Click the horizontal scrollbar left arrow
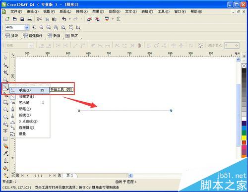Viewport: 248px width, 192px height. tap(130, 176)
